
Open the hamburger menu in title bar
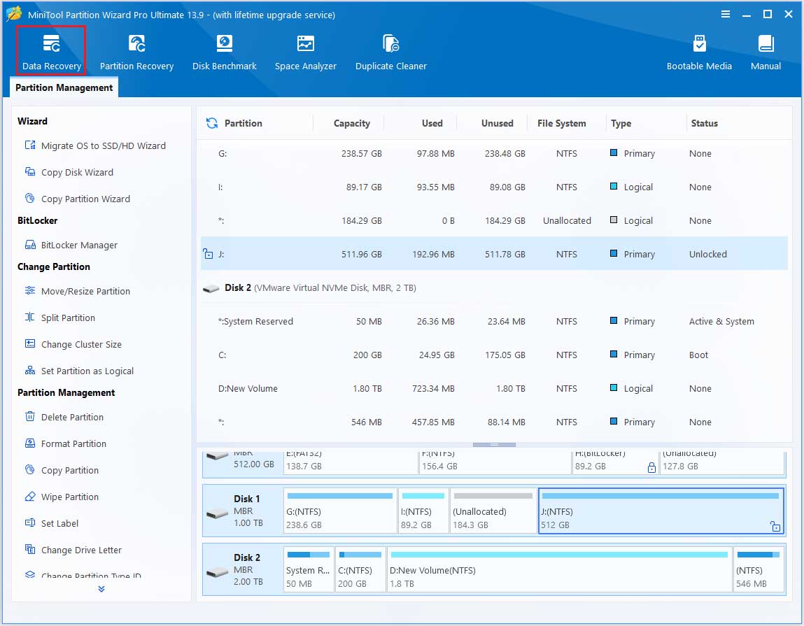click(x=726, y=15)
